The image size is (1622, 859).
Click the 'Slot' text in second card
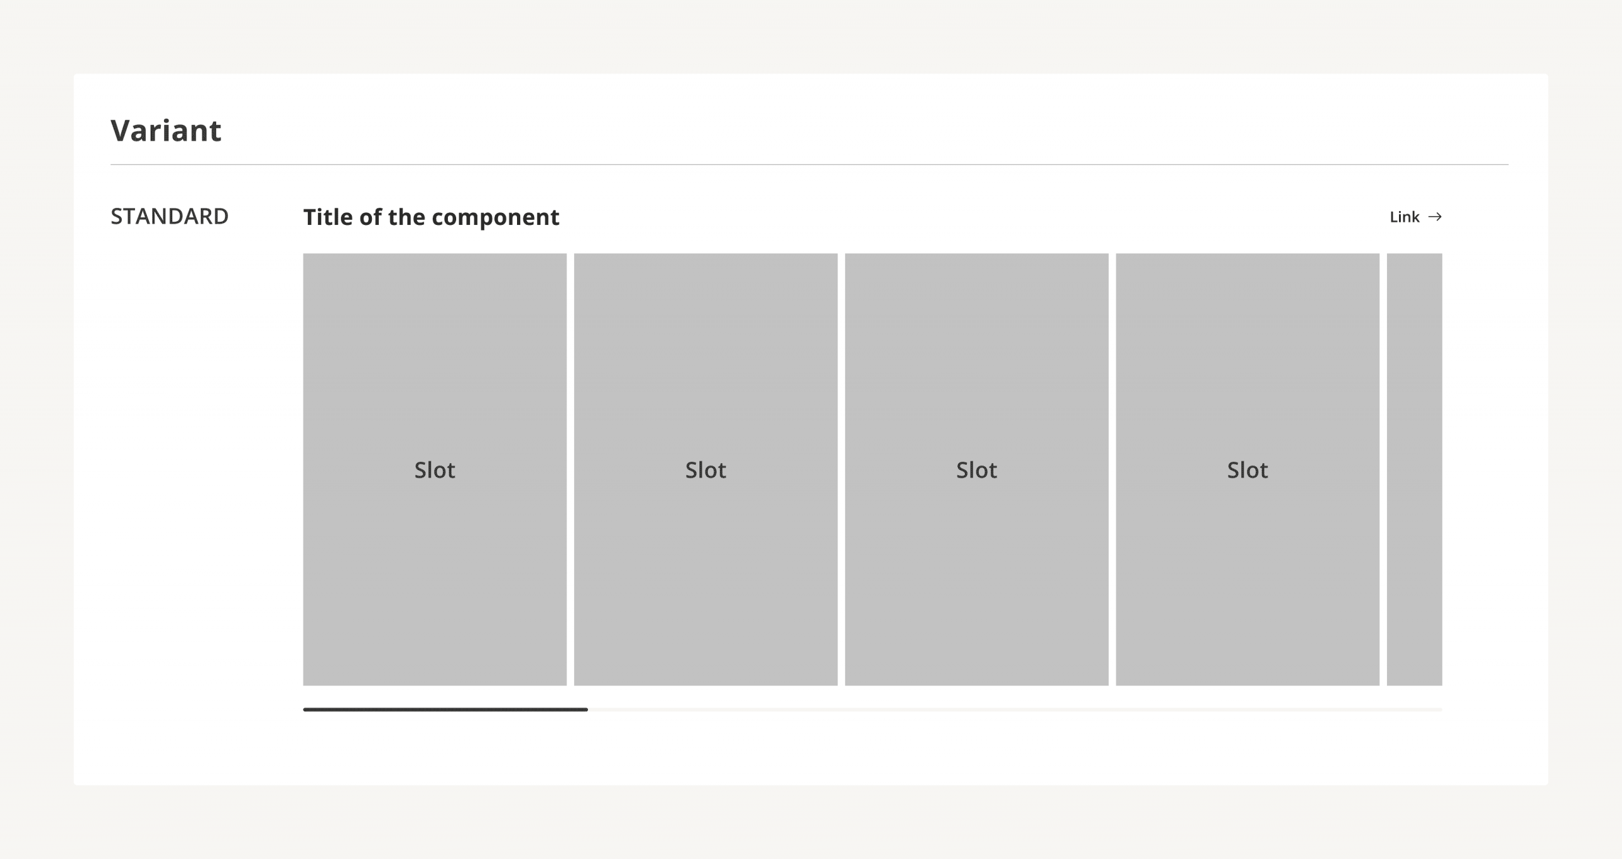705,470
